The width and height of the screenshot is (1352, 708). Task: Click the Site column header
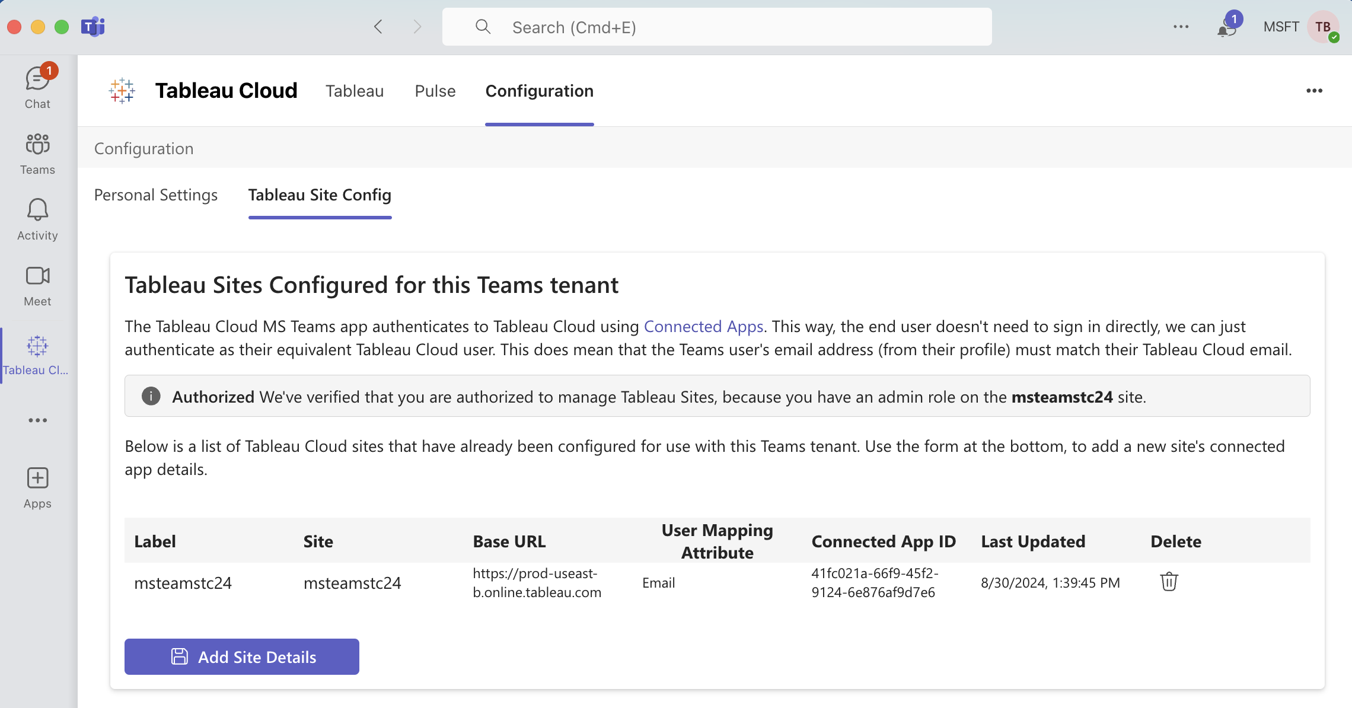coord(318,541)
